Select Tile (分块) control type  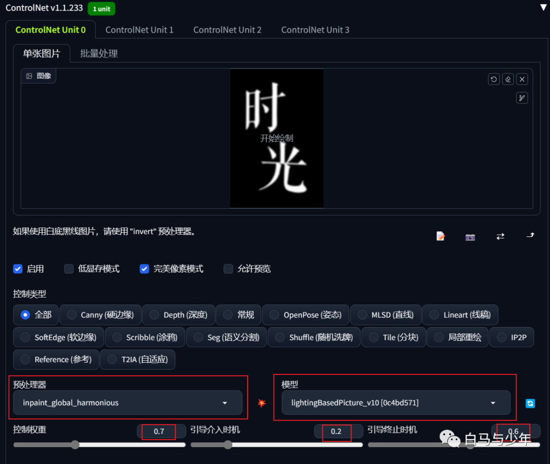pyautogui.click(x=394, y=337)
